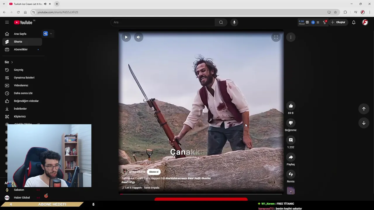The height and width of the screenshot is (210, 374).
Task: Select Shorts in the sidebar
Action: (22, 42)
